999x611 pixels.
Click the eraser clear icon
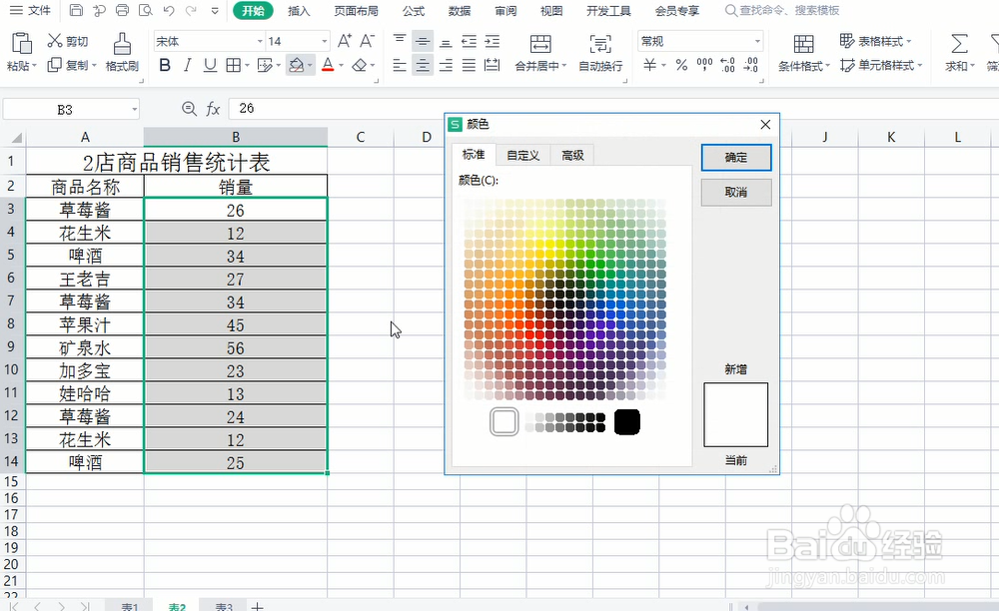click(x=360, y=65)
